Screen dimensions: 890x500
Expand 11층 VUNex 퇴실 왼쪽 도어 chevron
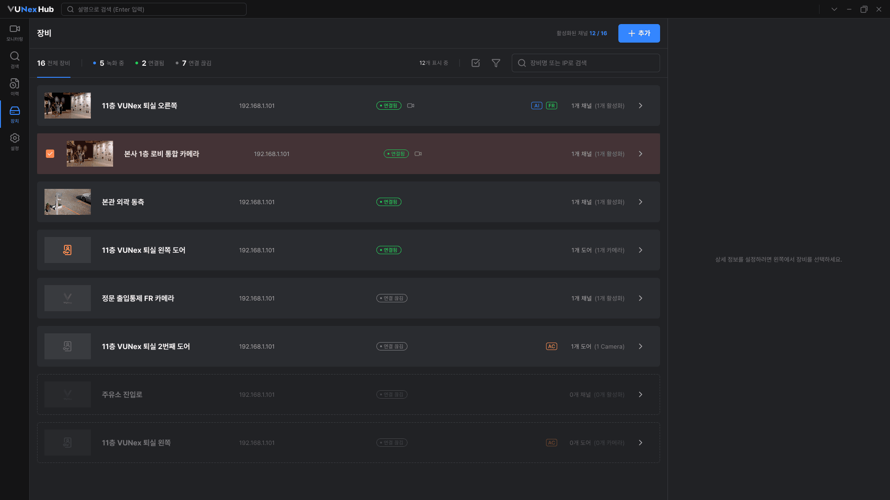(641, 250)
